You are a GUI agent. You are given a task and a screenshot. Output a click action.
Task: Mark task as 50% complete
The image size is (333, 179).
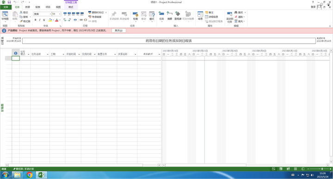pos(74,14)
